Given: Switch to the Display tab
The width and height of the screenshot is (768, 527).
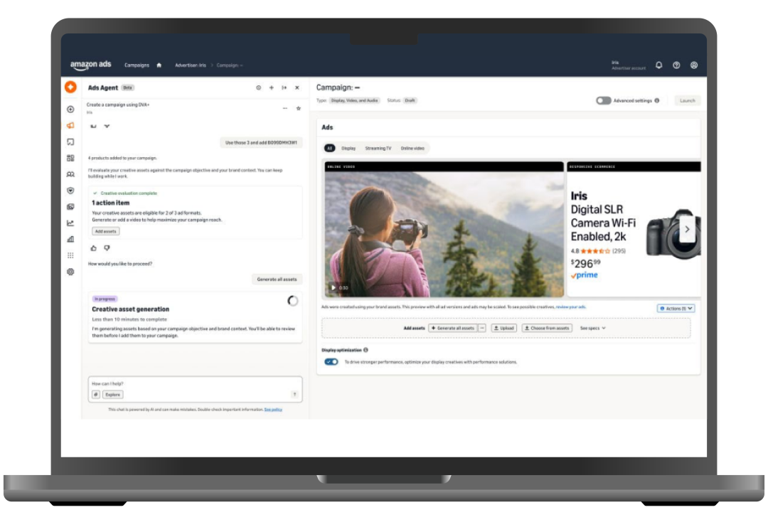Looking at the screenshot, I should coord(348,148).
